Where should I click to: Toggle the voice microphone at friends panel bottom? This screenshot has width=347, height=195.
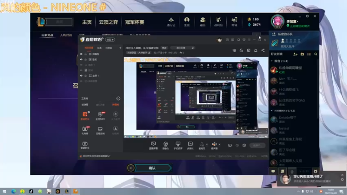[x=292, y=171]
